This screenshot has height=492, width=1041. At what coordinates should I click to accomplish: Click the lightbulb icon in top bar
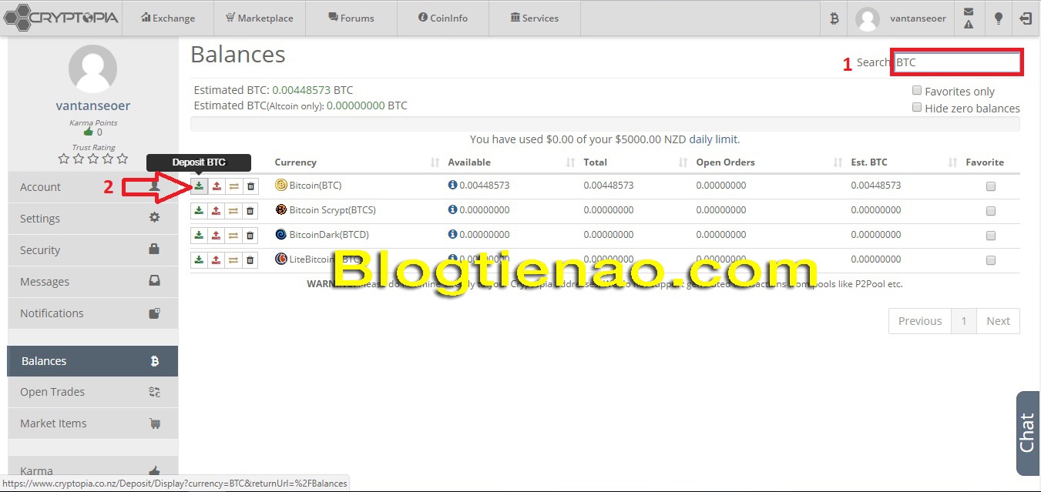(998, 18)
